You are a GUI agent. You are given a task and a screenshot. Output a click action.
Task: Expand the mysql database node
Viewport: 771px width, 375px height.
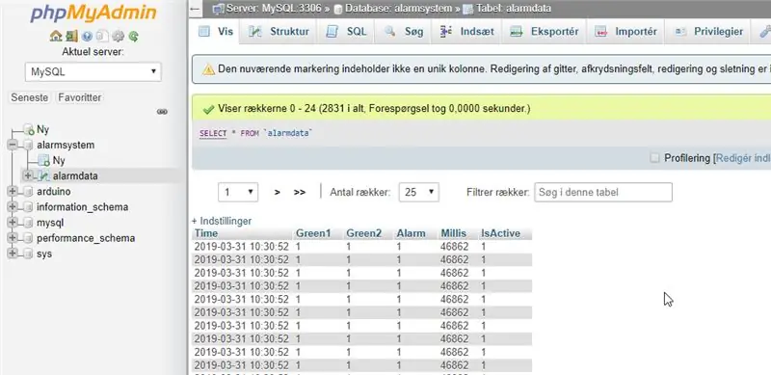pyautogui.click(x=13, y=223)
